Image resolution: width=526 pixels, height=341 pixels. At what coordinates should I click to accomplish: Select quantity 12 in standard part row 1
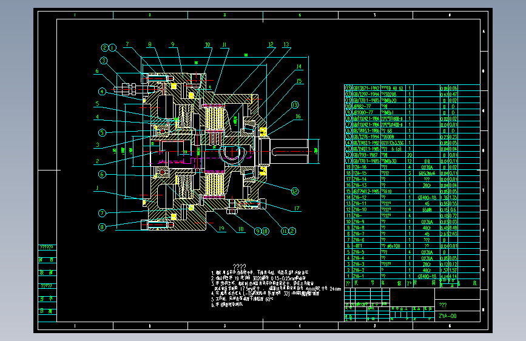[410, 161]
